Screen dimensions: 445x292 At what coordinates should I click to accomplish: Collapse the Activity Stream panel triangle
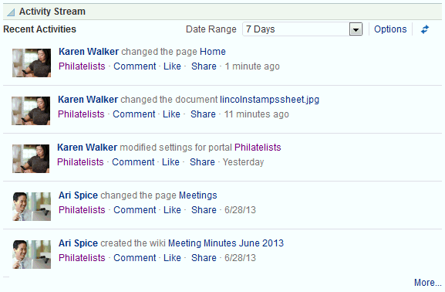(x=11, y=12)
